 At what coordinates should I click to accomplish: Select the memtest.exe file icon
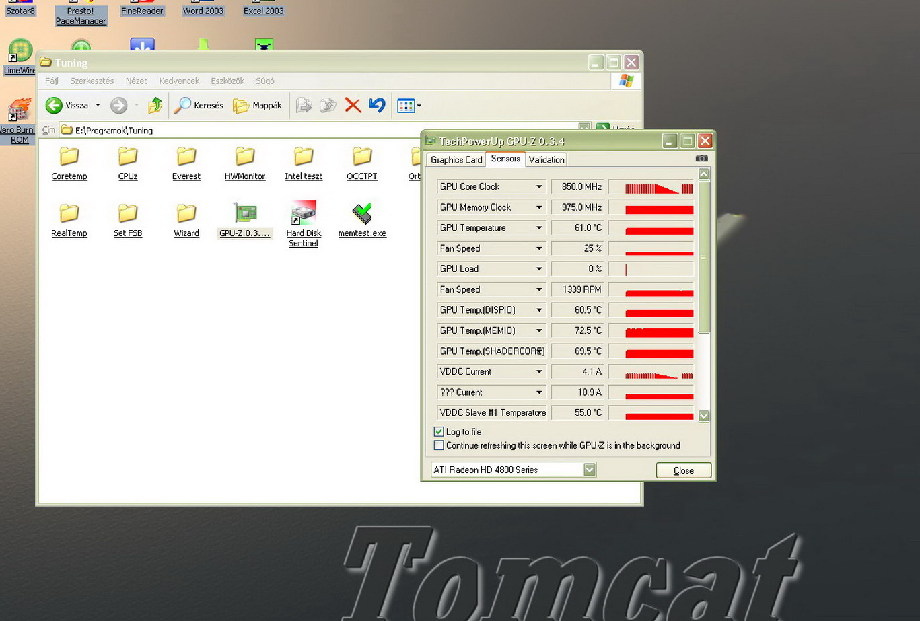click(x=362, y=213)
